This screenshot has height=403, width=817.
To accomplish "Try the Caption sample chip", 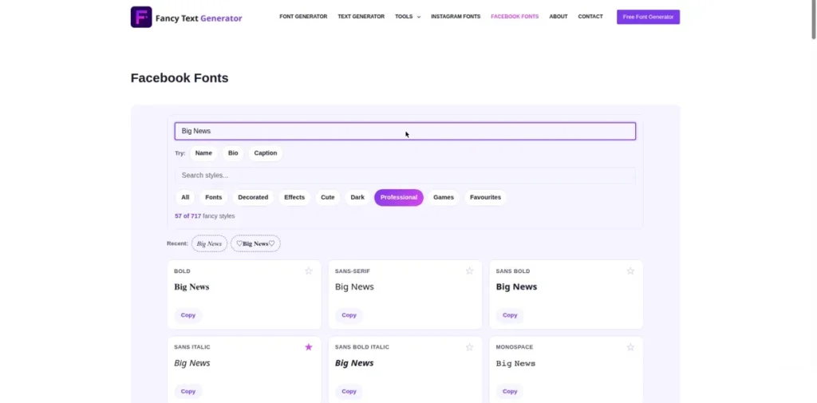I will (x=265, y=153).
